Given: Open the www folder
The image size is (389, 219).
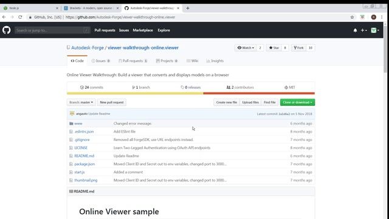Looking at the screenshot, I should [78, 123].
